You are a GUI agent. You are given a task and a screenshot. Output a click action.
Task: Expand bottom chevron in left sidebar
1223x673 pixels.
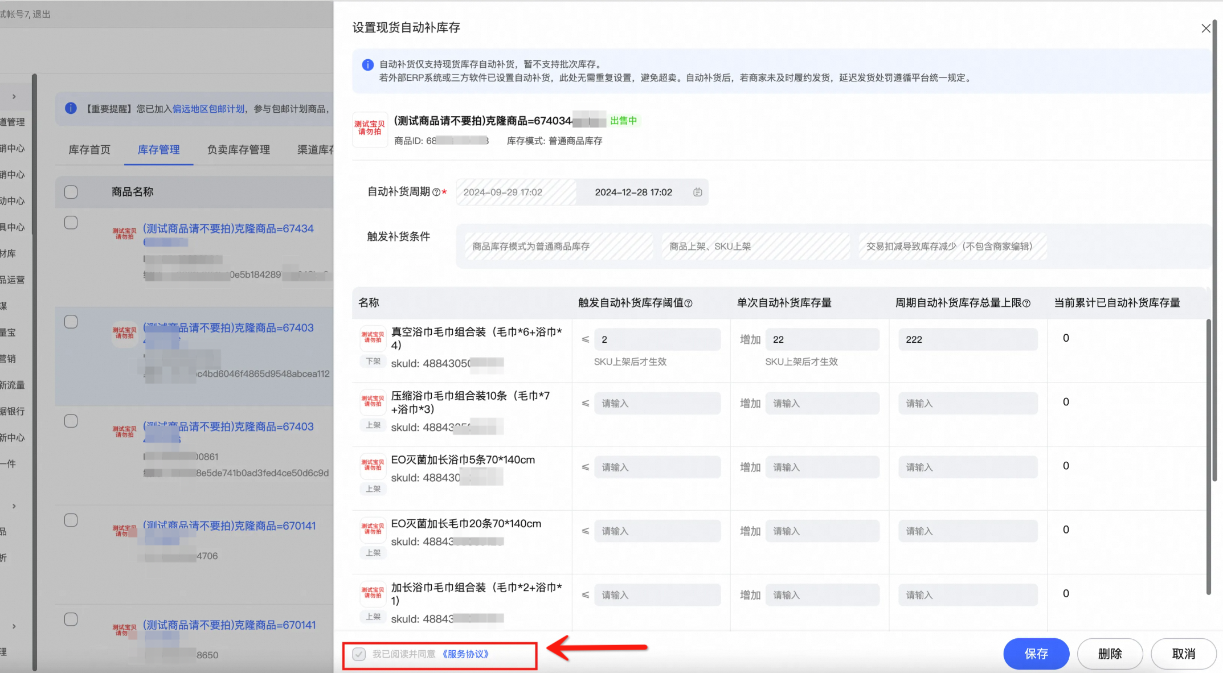(x=14, y=626)
